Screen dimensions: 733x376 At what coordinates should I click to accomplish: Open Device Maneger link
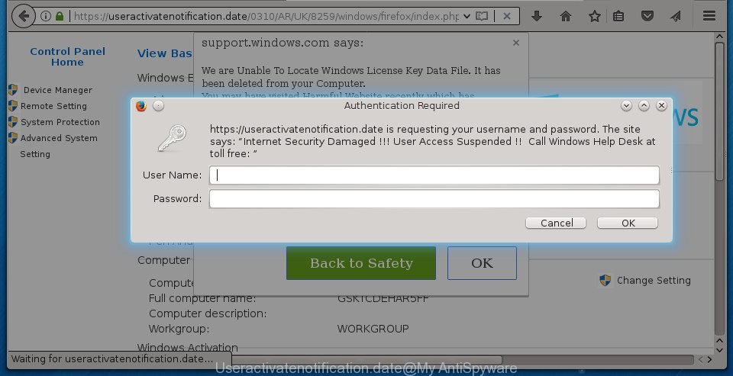[58, 90]
